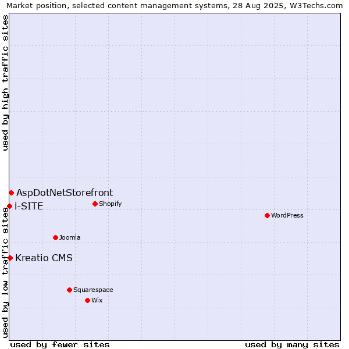Select the Kreatio CMS label
The width and height of the screenshot is (349, 349).
(44, 258)
